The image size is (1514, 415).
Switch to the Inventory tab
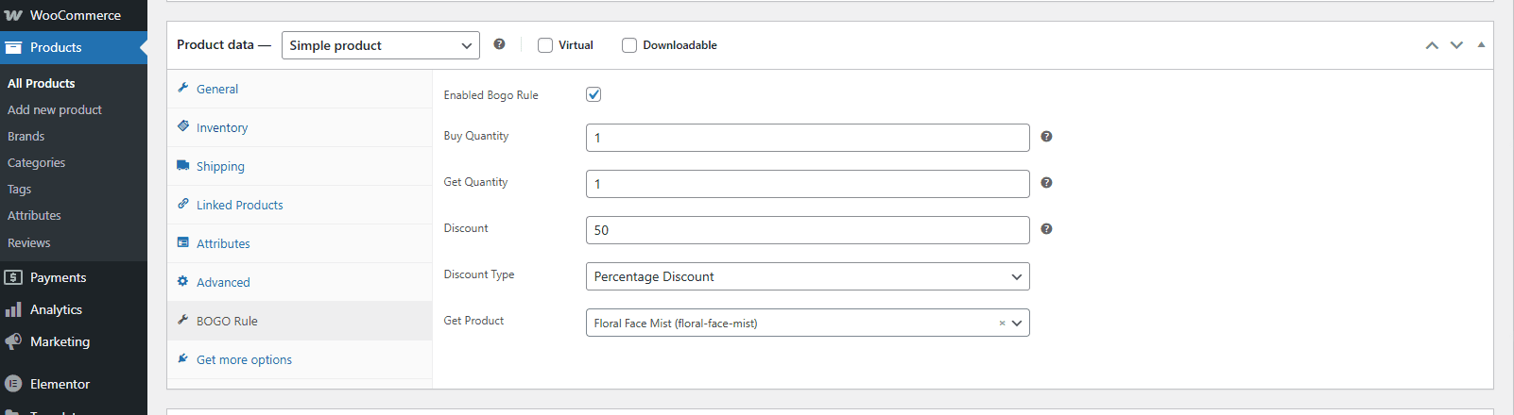222,127
